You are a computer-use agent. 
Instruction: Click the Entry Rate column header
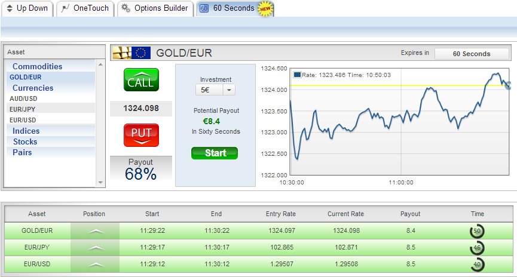pyautogui.click(x=280, y=214)
